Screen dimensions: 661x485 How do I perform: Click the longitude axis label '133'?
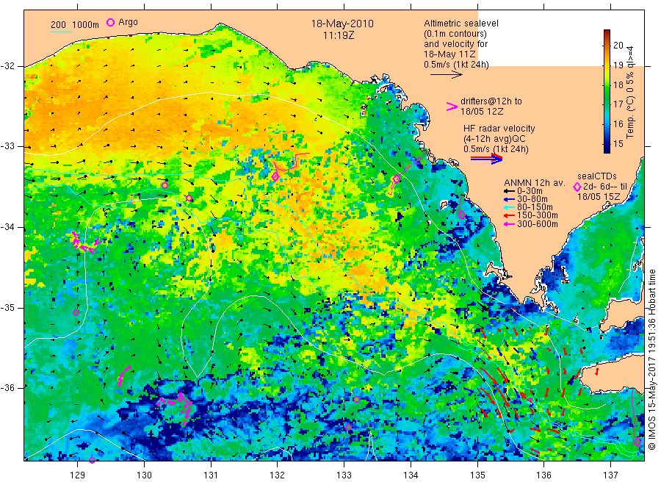pyautogui.click(x=344, y=475)
